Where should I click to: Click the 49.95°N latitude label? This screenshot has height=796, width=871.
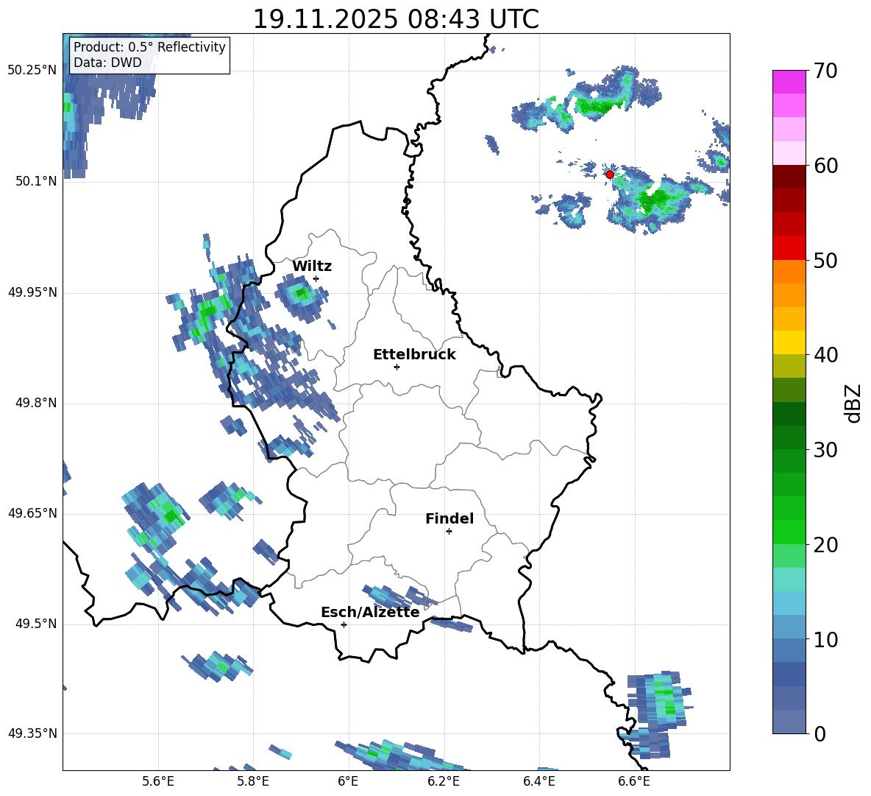tap(32, 292)
